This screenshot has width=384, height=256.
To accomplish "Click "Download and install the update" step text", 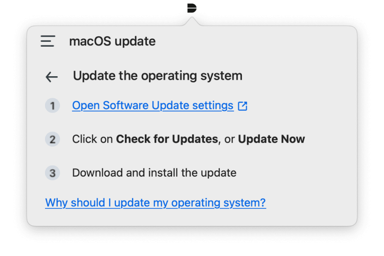I will pos(154,173).
